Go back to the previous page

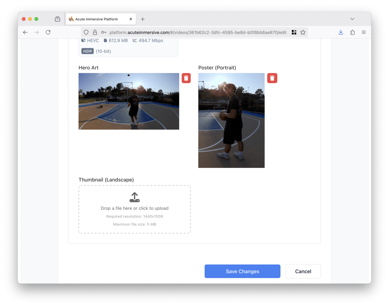[25, 32]
